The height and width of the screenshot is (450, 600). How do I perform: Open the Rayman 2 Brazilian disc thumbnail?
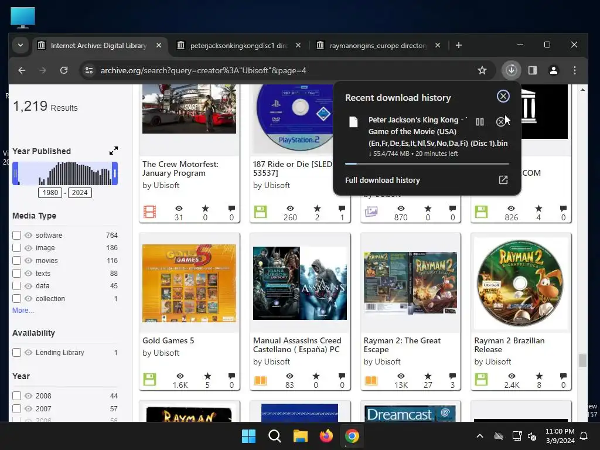tap(521, 283)
